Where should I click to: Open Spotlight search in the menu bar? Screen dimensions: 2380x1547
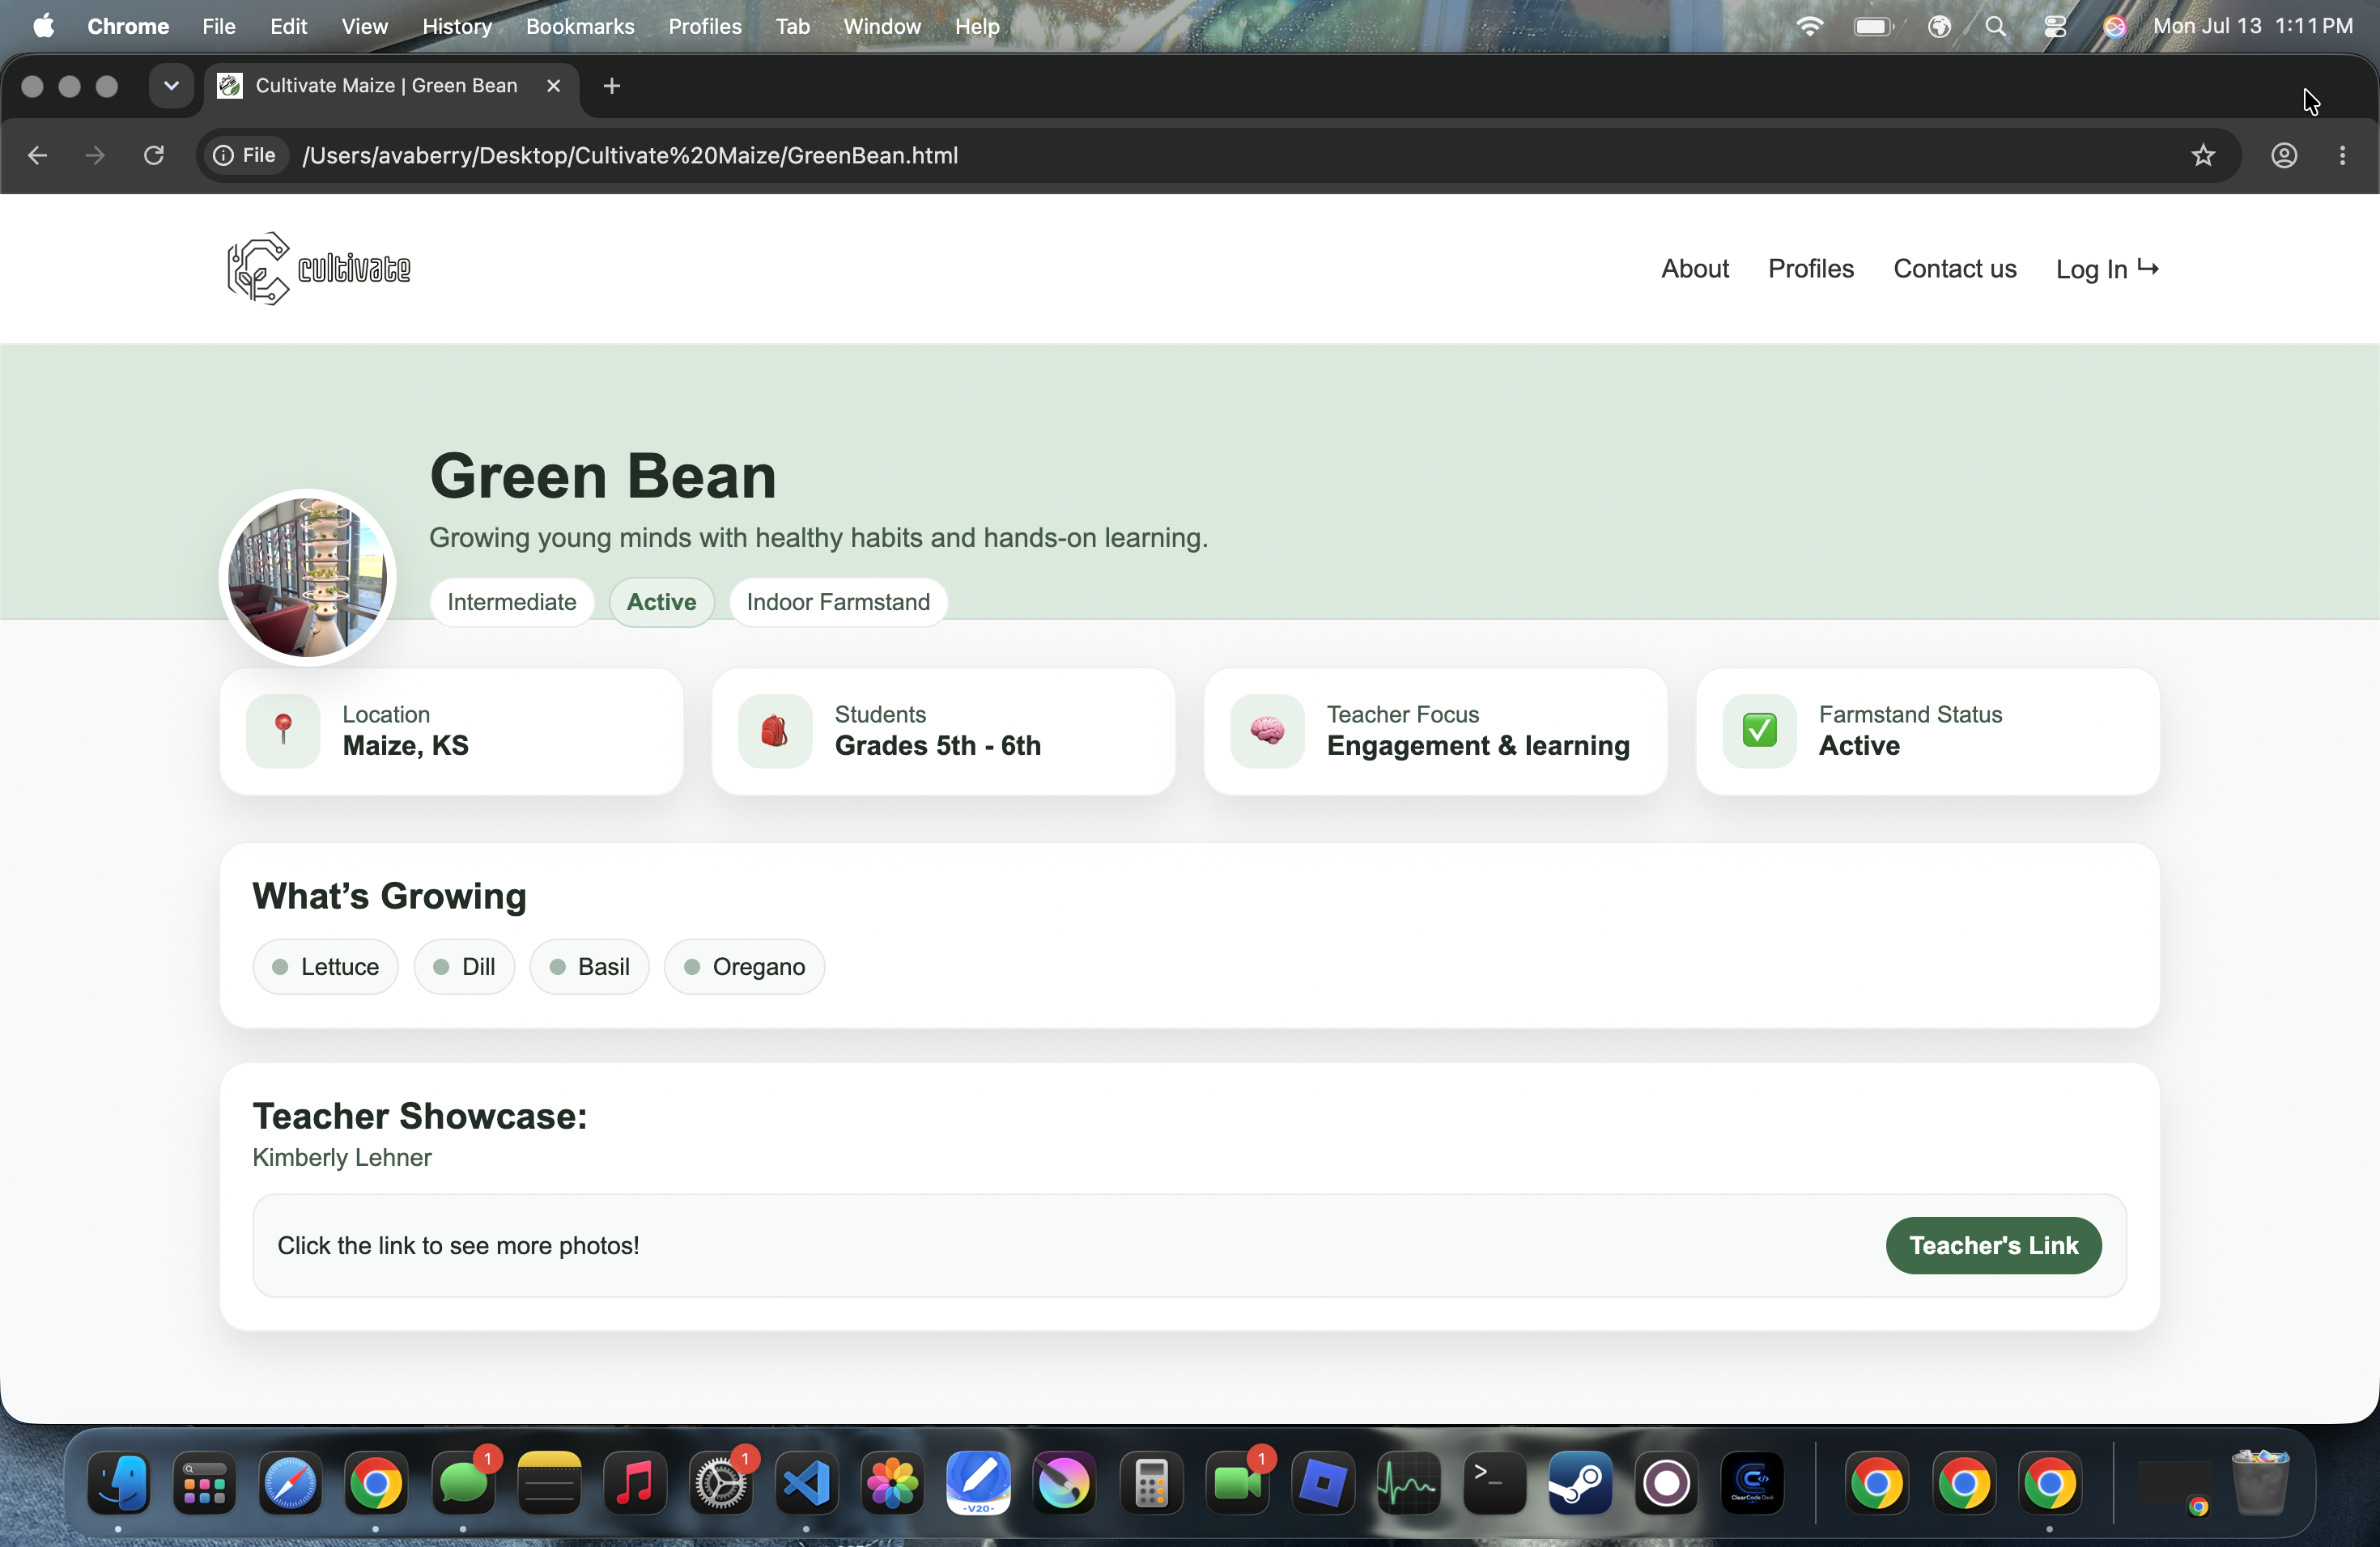tap(1995, 26)
